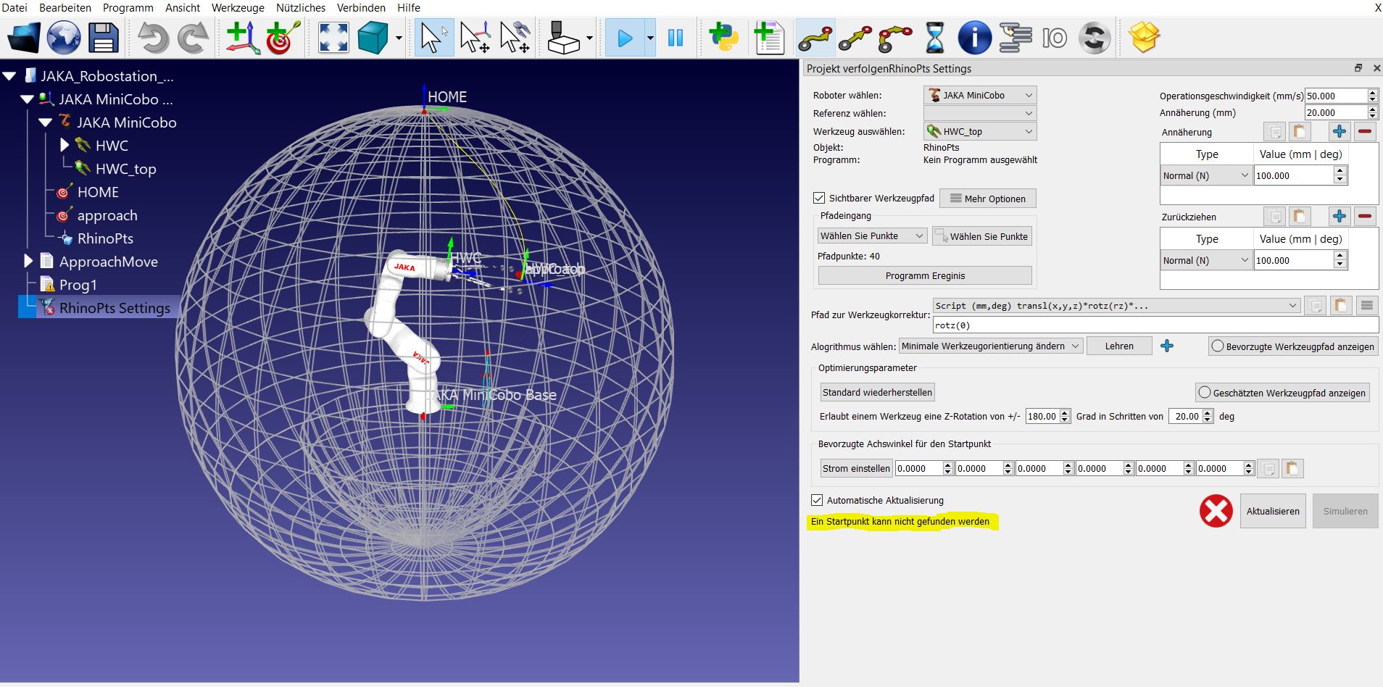Pause the simulation

tap(676, 38)
